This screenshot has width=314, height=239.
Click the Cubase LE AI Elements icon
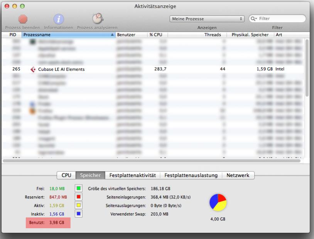[x=33, y=69]
